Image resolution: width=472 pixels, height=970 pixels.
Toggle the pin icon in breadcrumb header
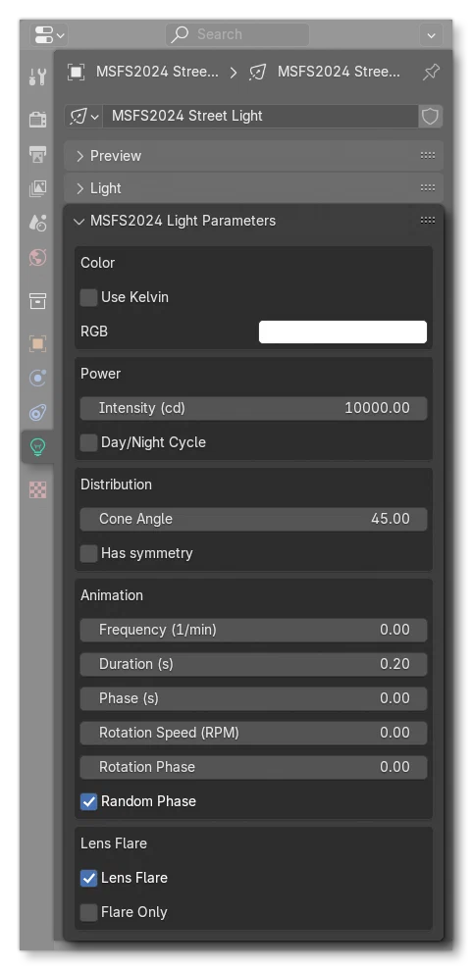click(x=431, y=73)
